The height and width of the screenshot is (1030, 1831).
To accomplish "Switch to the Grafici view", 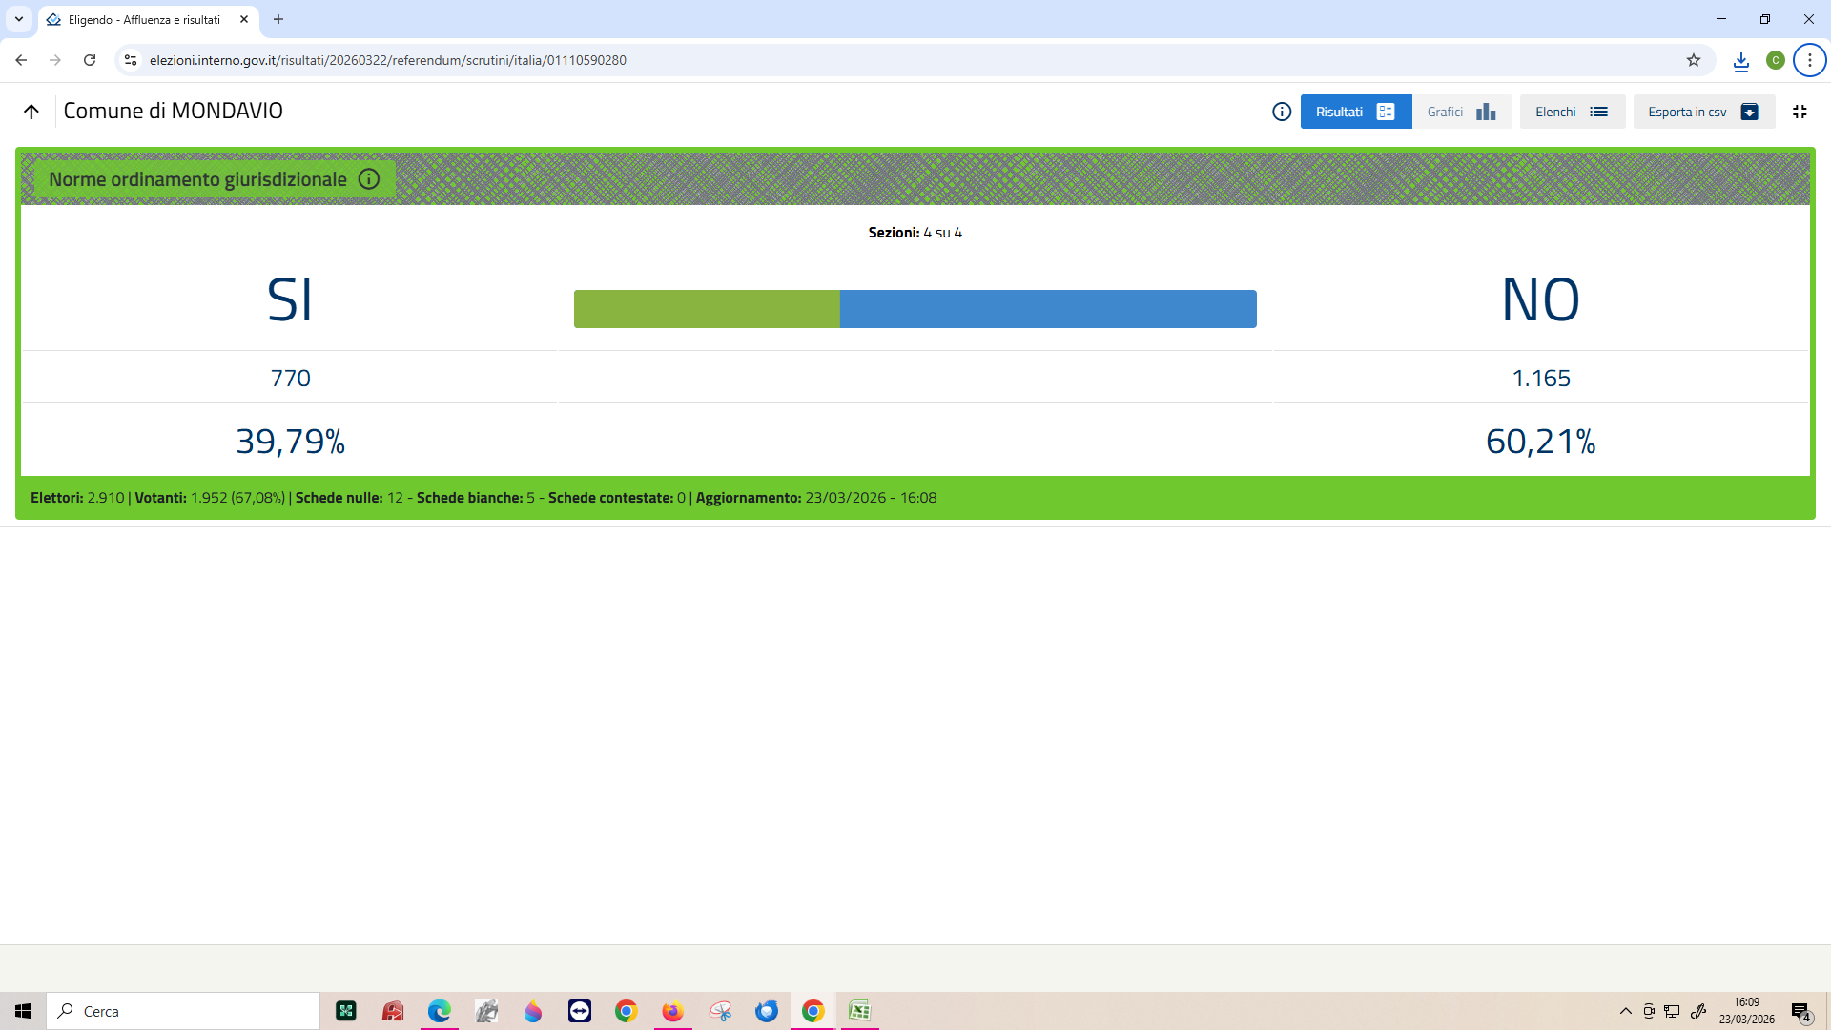I will point(1461,112).
